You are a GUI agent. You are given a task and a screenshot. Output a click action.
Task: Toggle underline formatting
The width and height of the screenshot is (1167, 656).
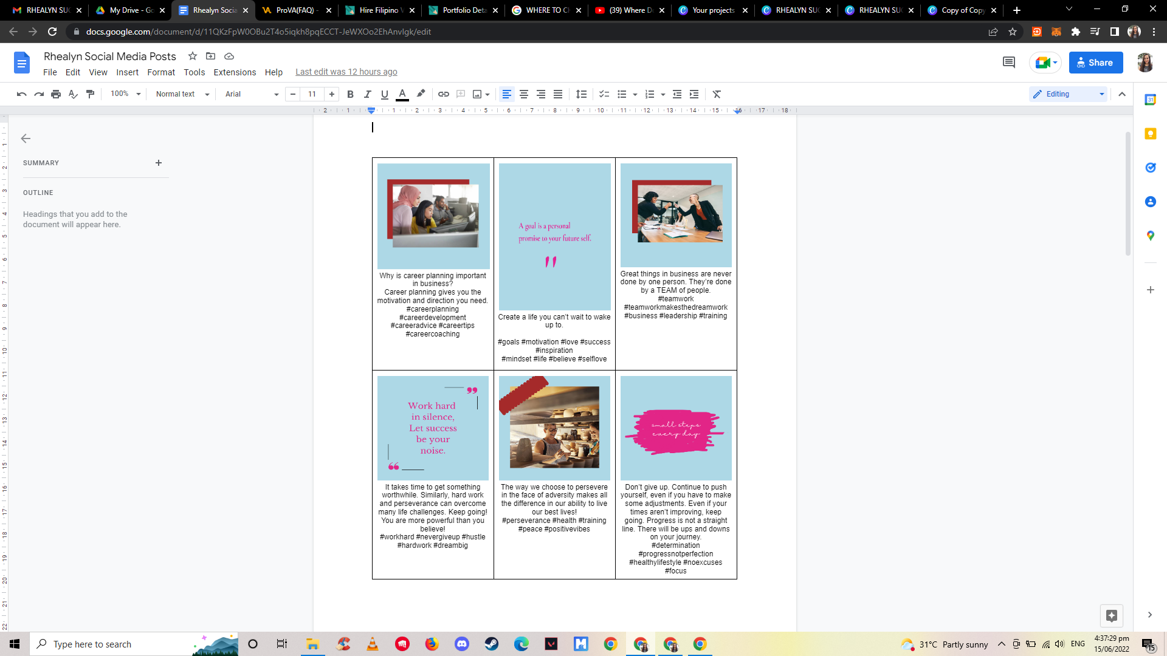(384, 94)
